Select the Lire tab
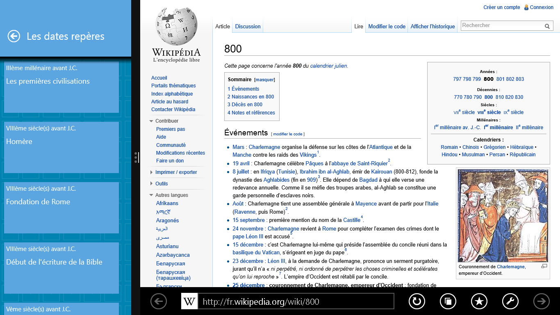The height and width of the screenshot is (315, 560). pos(359,26)
